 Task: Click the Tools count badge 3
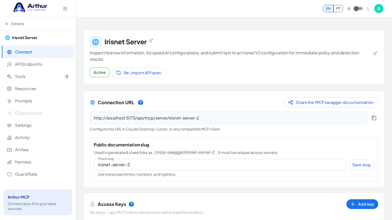pyautogui.click(x=67, y=76)
